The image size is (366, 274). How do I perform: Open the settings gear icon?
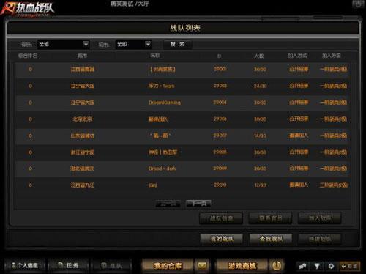click(x=331, y=266)
